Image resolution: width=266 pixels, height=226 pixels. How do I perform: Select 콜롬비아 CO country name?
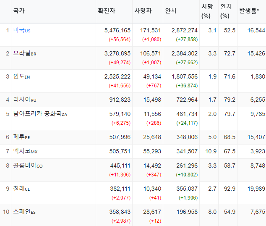pos(28,166)
